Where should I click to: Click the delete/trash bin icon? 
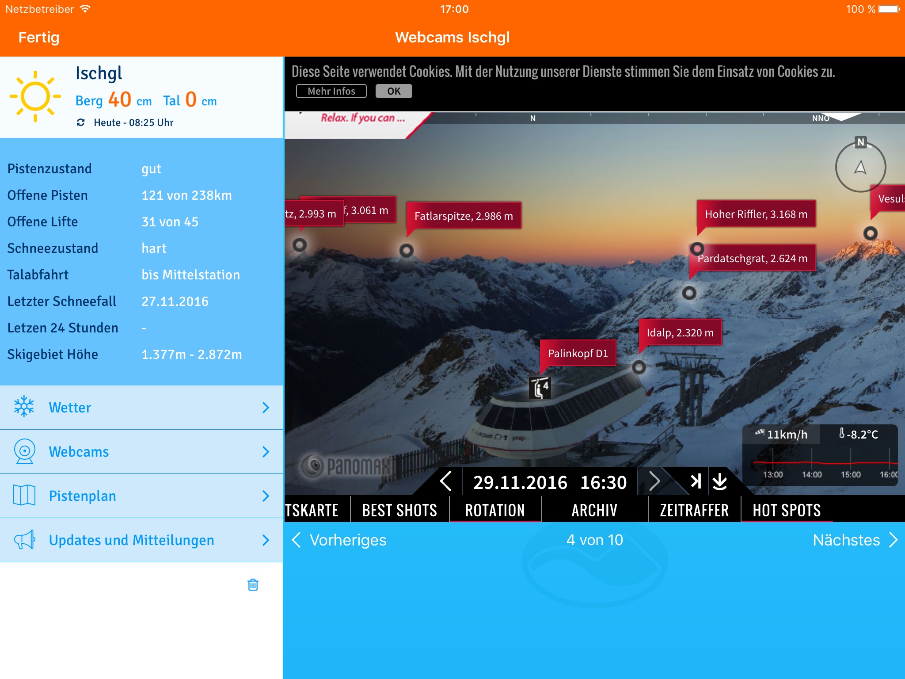tap(253, 584)
